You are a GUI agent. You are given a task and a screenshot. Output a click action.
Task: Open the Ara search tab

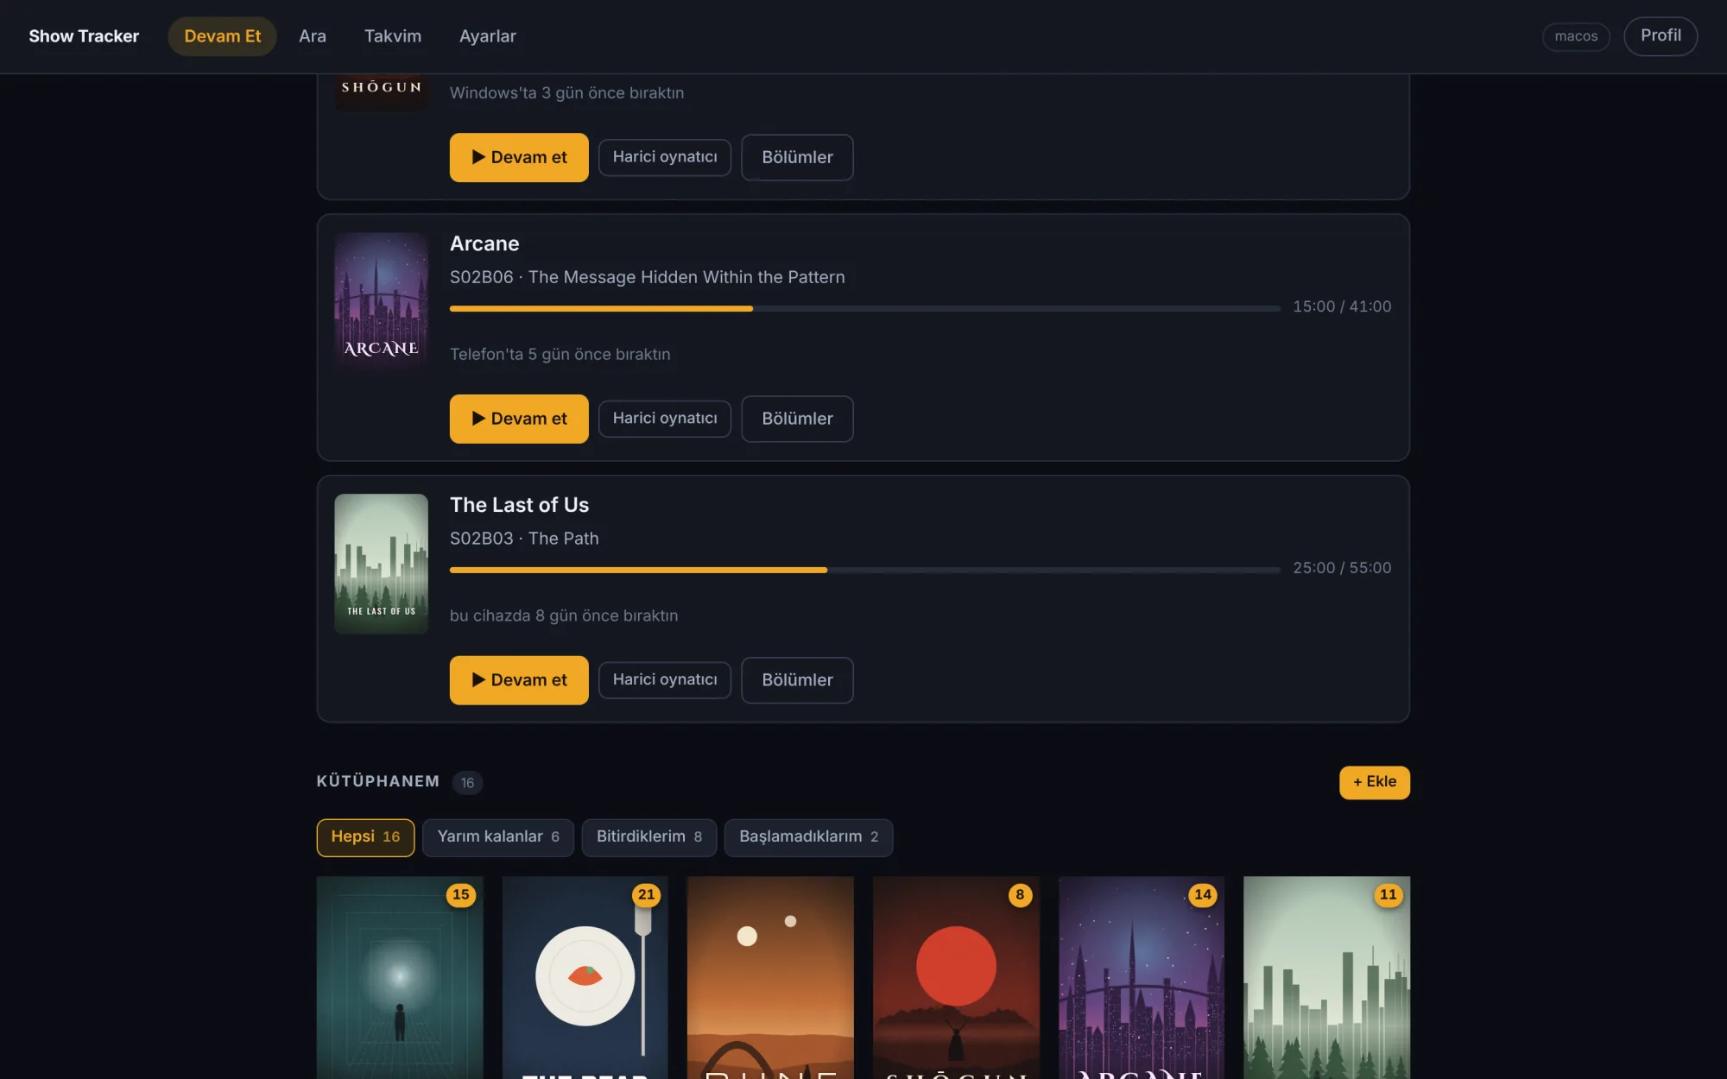tap(313, 36)
